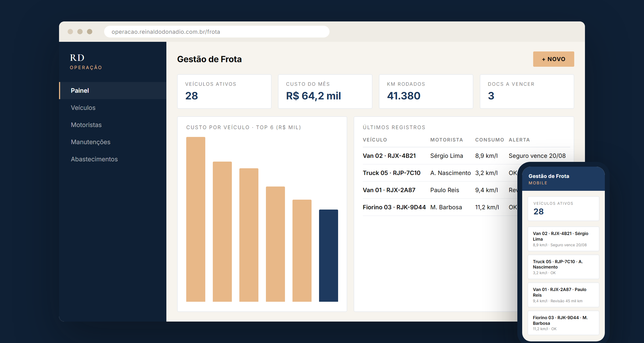Tap mobile card Van 02 · Sérgio Lima
The width and height of the screenshot is (644, 343).
click(563, 239)
